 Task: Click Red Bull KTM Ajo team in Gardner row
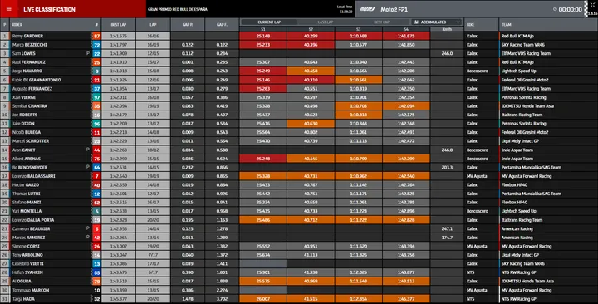pyautogui.click(x=517, y=36)
